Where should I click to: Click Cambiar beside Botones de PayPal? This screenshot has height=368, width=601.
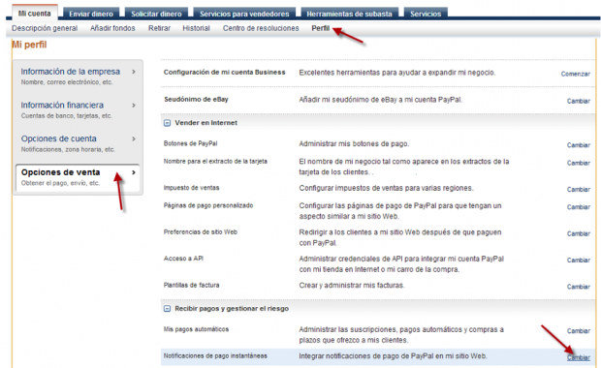579,145
